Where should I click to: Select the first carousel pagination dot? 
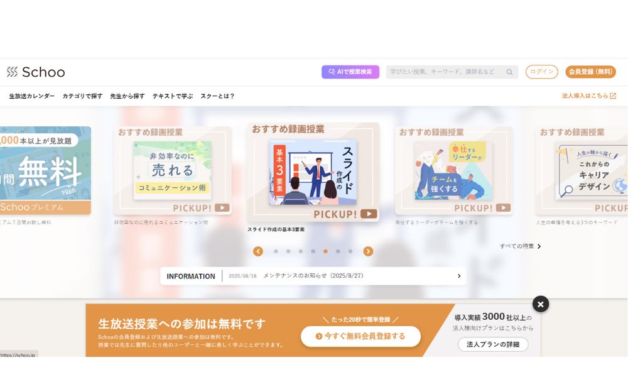(x=276, y=251)
